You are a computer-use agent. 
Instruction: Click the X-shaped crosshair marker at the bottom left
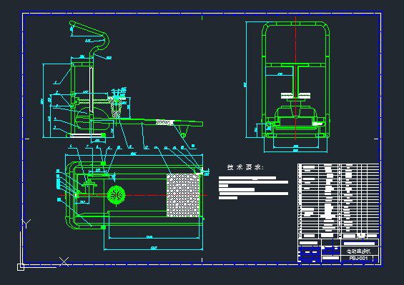(x=64, y=261)
